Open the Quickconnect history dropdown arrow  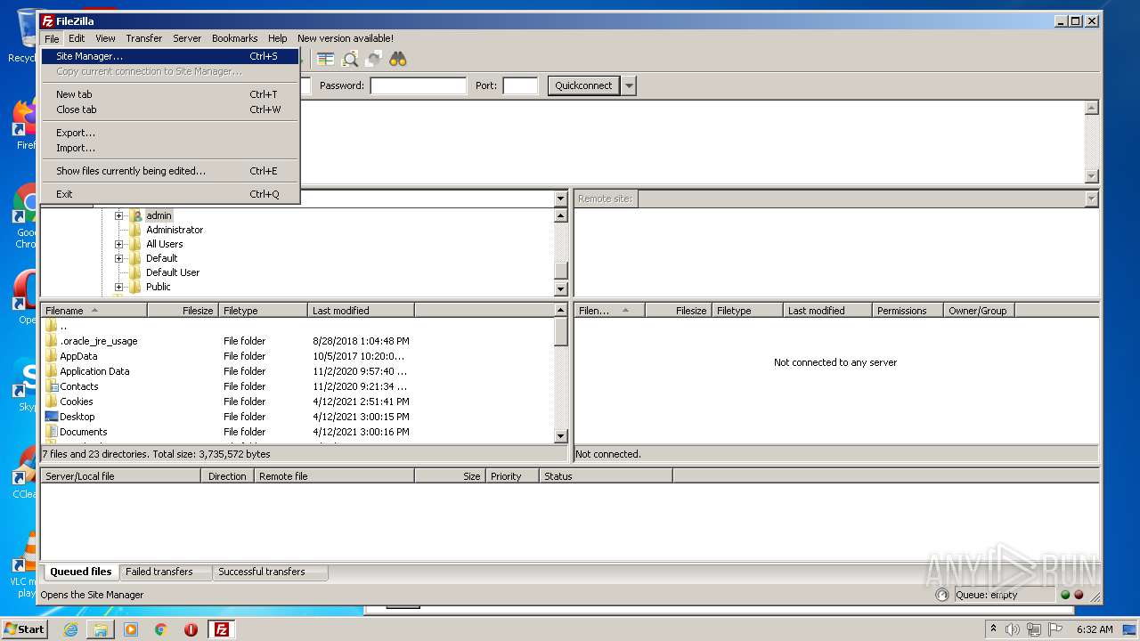(629, 85)
